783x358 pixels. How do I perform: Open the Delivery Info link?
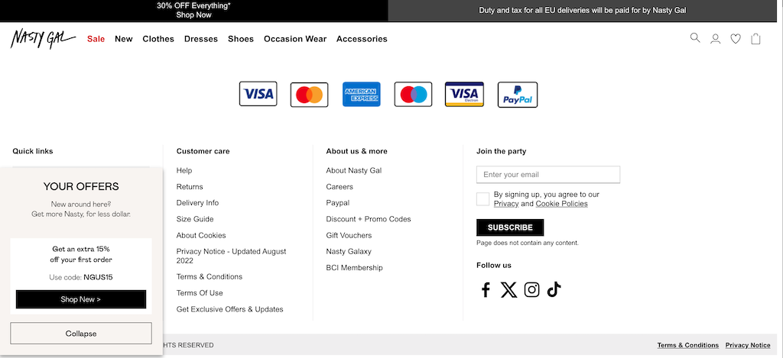[x=198, y=203]
